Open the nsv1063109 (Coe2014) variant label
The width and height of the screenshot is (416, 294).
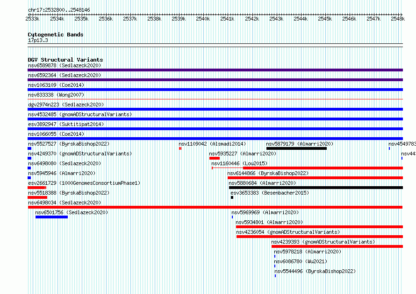click(x=56, y=85)
